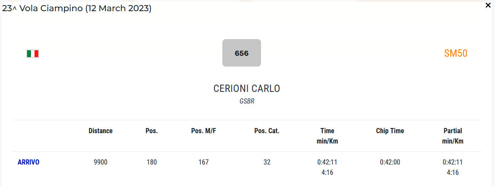Select the orange SM50 category label
495x186 pixels.
[455, 53]
